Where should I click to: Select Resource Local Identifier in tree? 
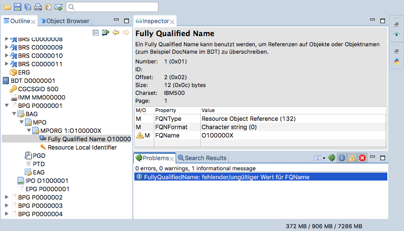[82, 147]
